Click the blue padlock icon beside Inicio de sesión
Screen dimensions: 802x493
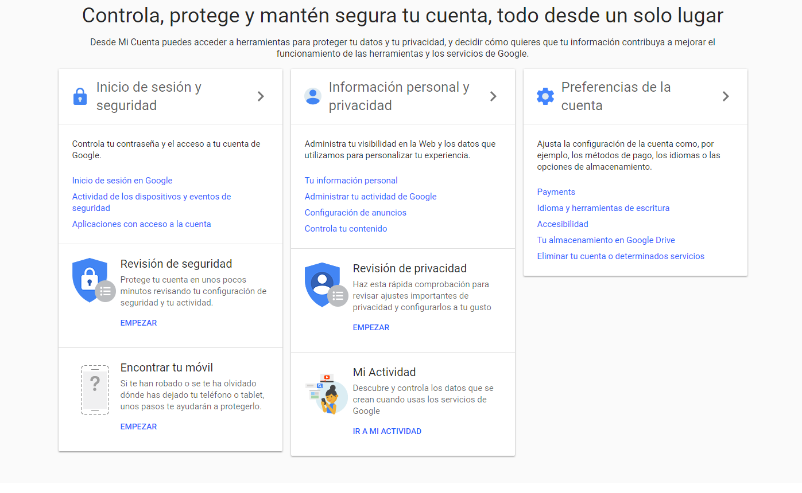[x=80, y=96]
